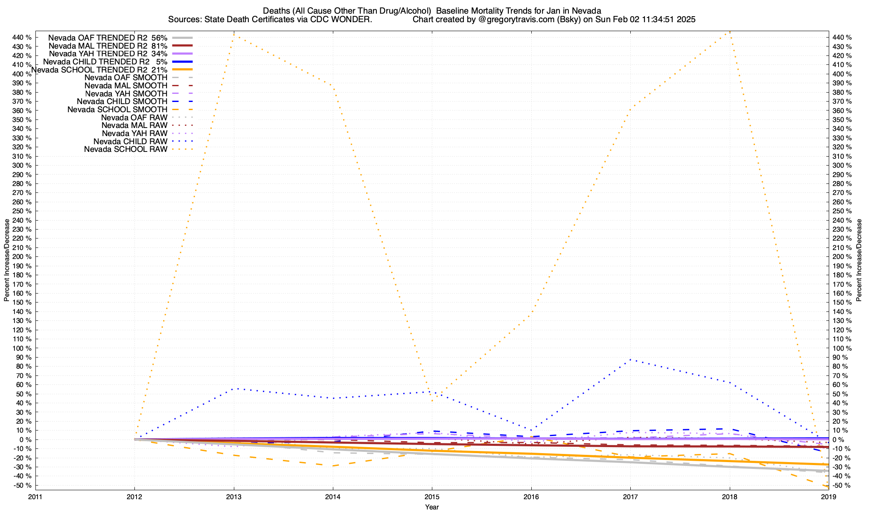Click the 'Year' x-axis title
Image resolution: width=874 pixels, height=512 pixels.
pyautogui.click(x=432, y=507)
